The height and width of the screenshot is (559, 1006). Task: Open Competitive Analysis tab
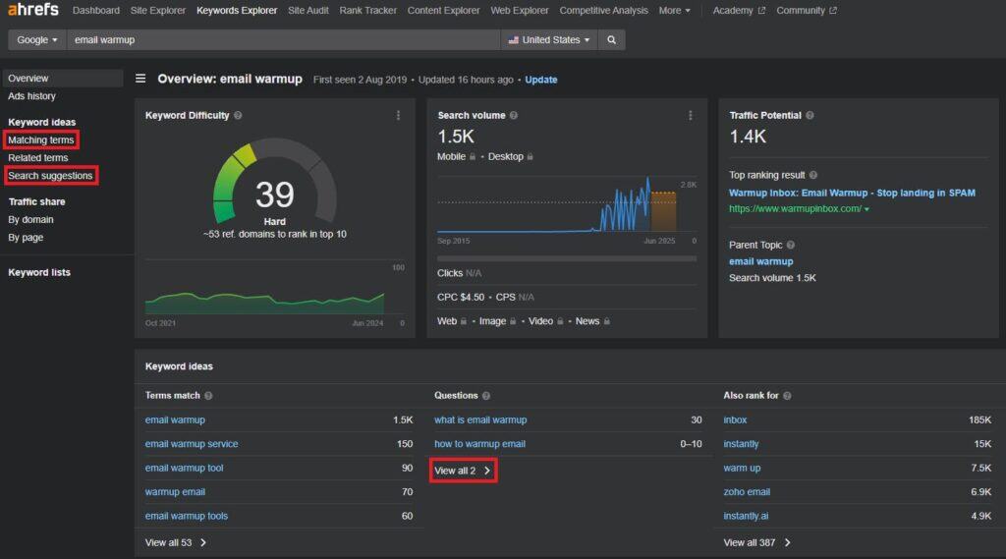603,10
